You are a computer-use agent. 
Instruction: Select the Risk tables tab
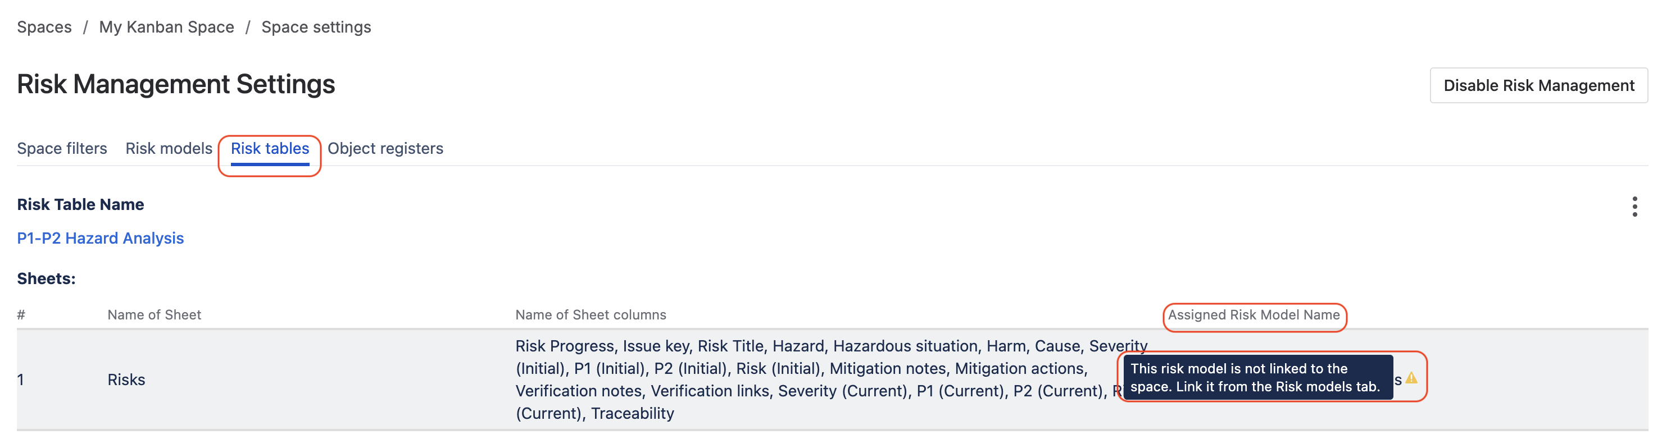[x=270, y=149]
